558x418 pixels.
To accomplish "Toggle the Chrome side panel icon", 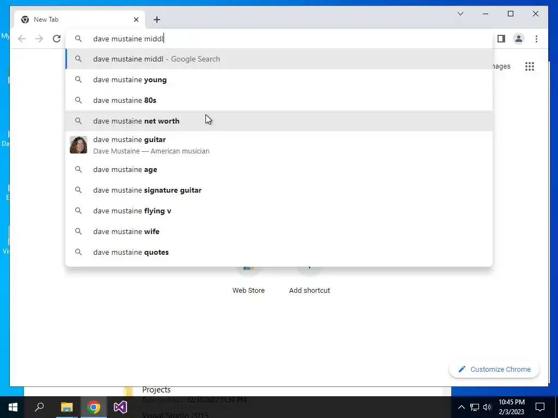I will pyautogui.click(x=501, y=39).
